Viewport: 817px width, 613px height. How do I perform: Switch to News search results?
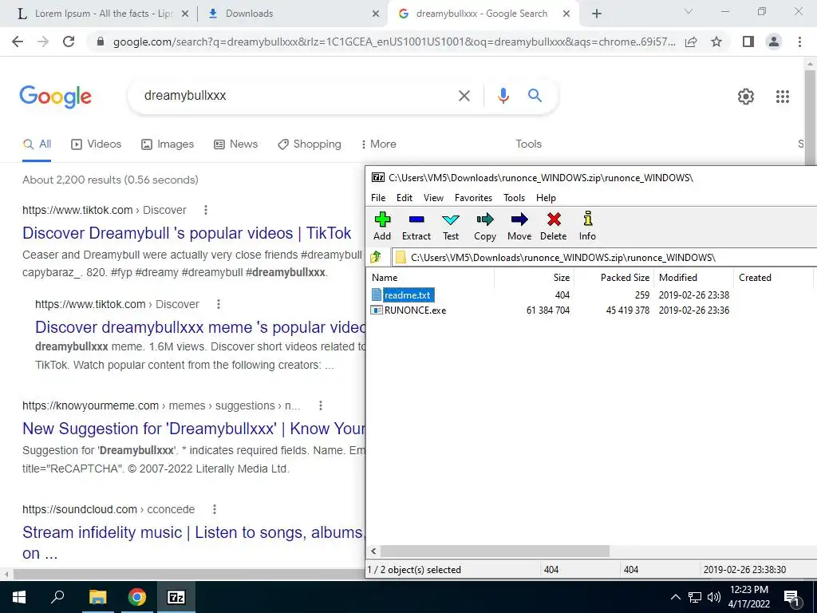click(x=236, y=144)
